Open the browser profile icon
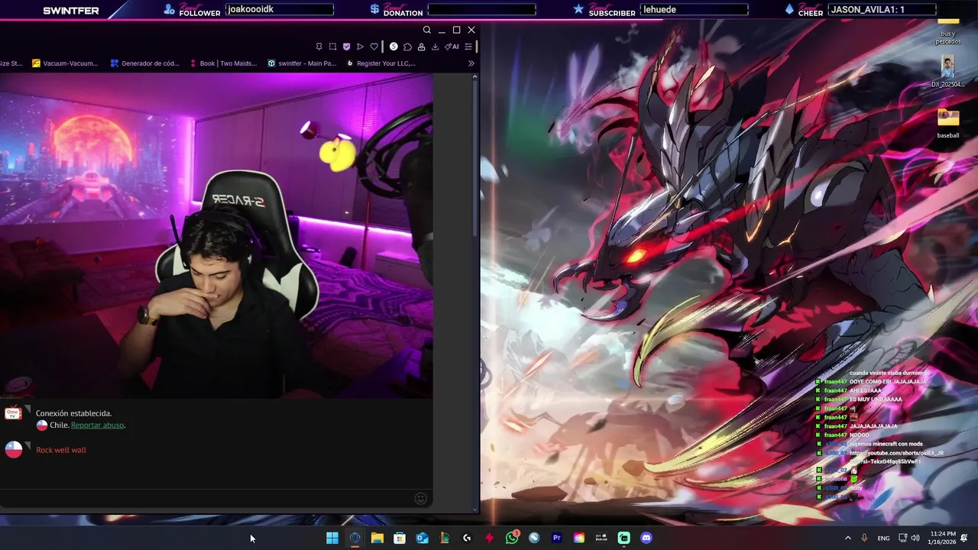The image size is (978, 550). click(x=421, y=47)
